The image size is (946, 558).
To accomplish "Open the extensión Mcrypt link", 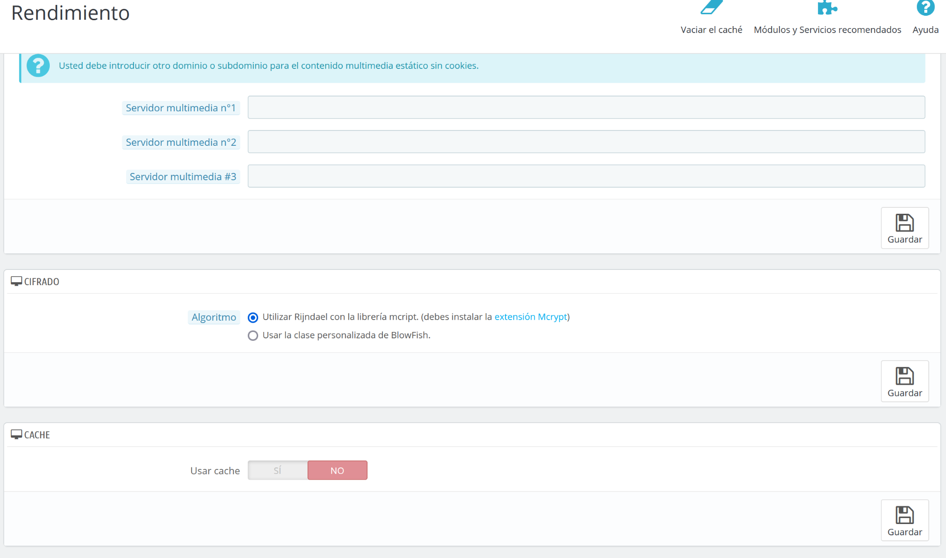I will 531,317.
